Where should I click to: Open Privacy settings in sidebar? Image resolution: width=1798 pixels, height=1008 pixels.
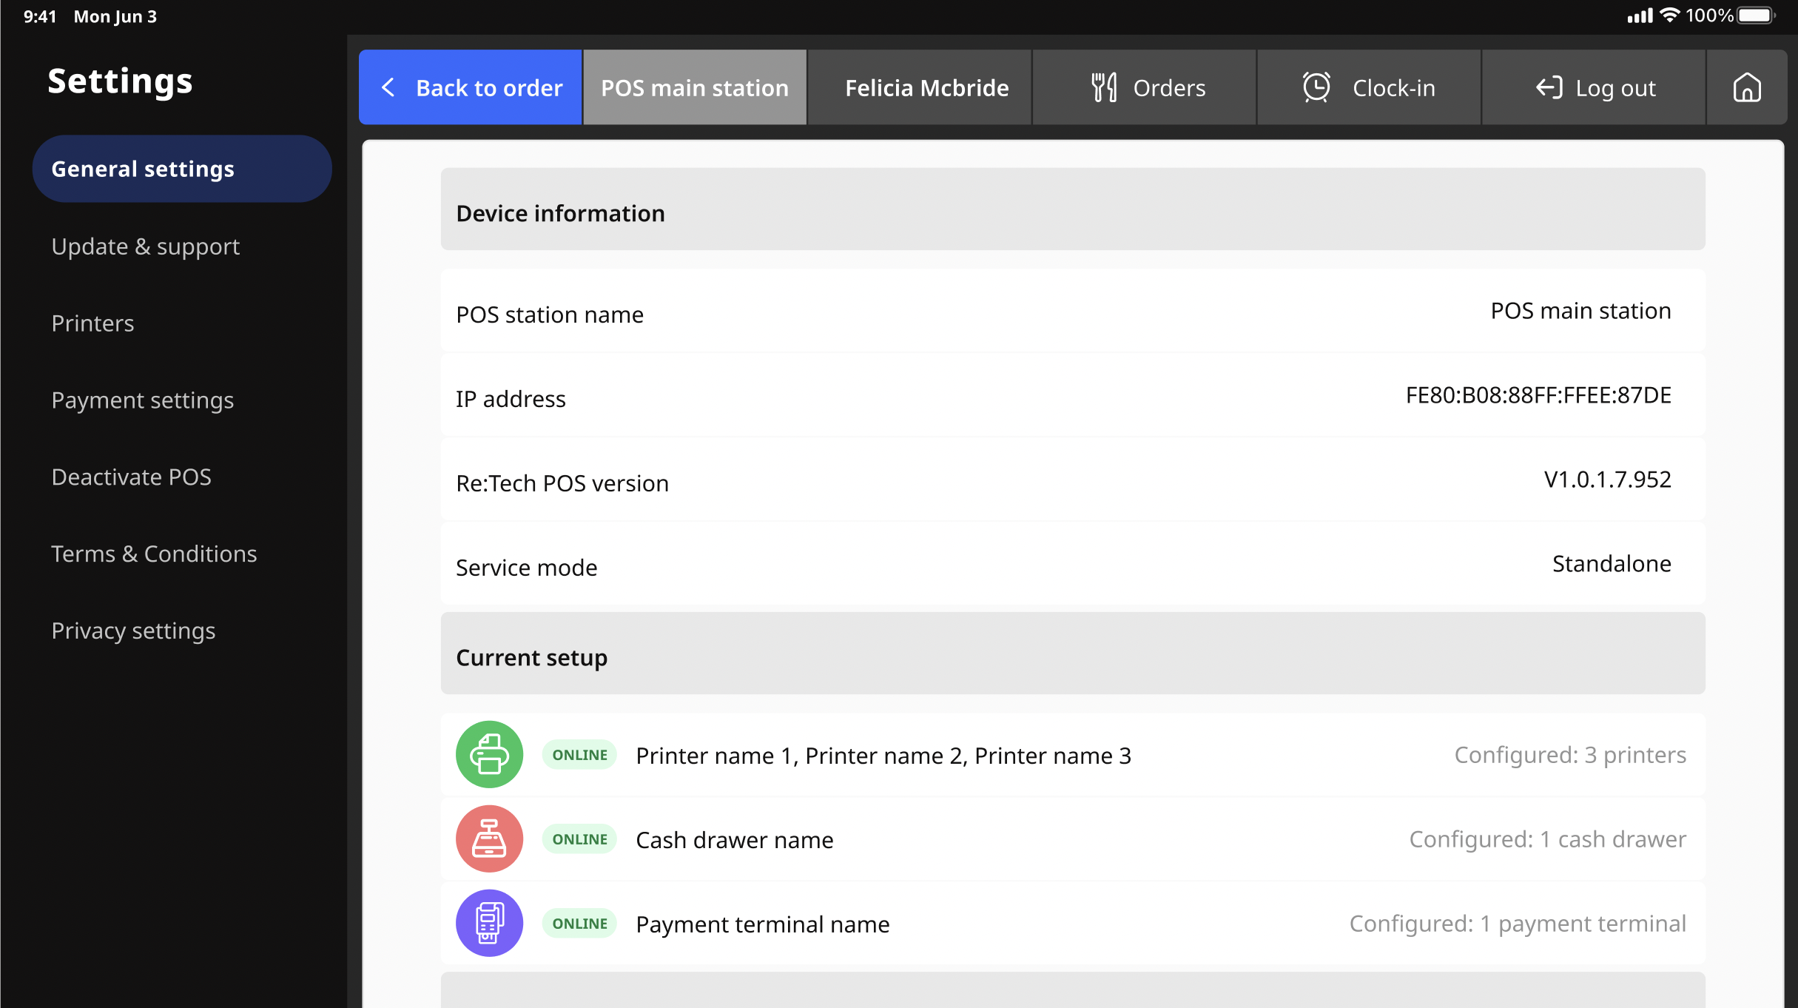133,631
